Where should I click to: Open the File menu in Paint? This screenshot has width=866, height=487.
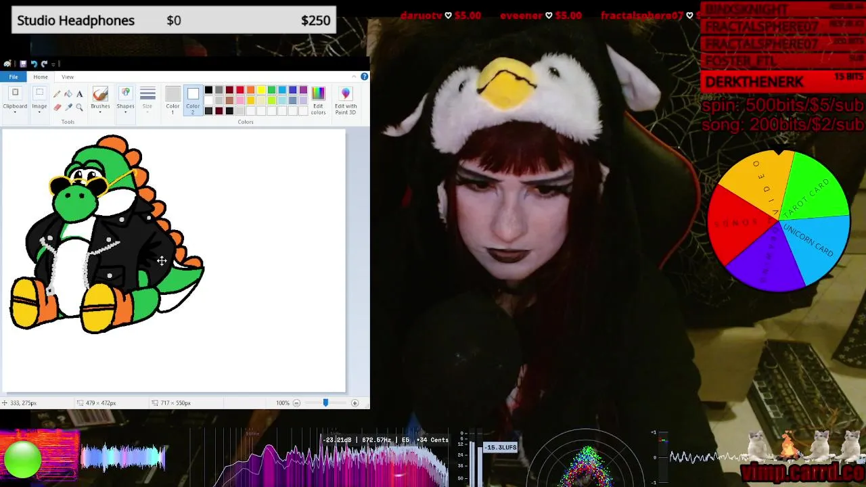pyautogui.click(x=14, y=77)
